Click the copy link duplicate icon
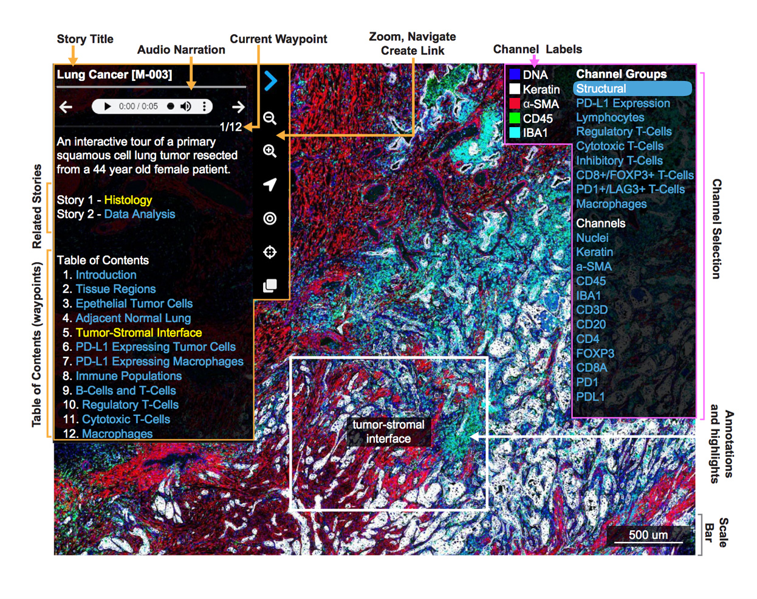 [270, 286]
